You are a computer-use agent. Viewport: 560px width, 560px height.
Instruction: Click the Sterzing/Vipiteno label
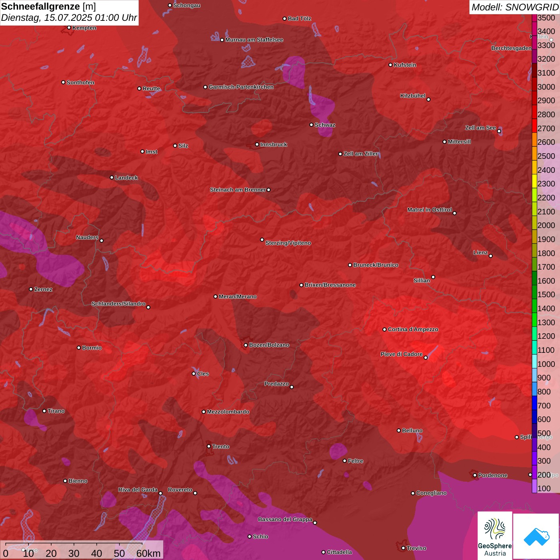(x=288, y=243)
